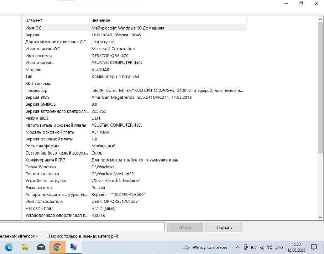Select the C:\Windows\system32 value
The width and height of the screenshot is (324, 254).
[x=113, y=174]
